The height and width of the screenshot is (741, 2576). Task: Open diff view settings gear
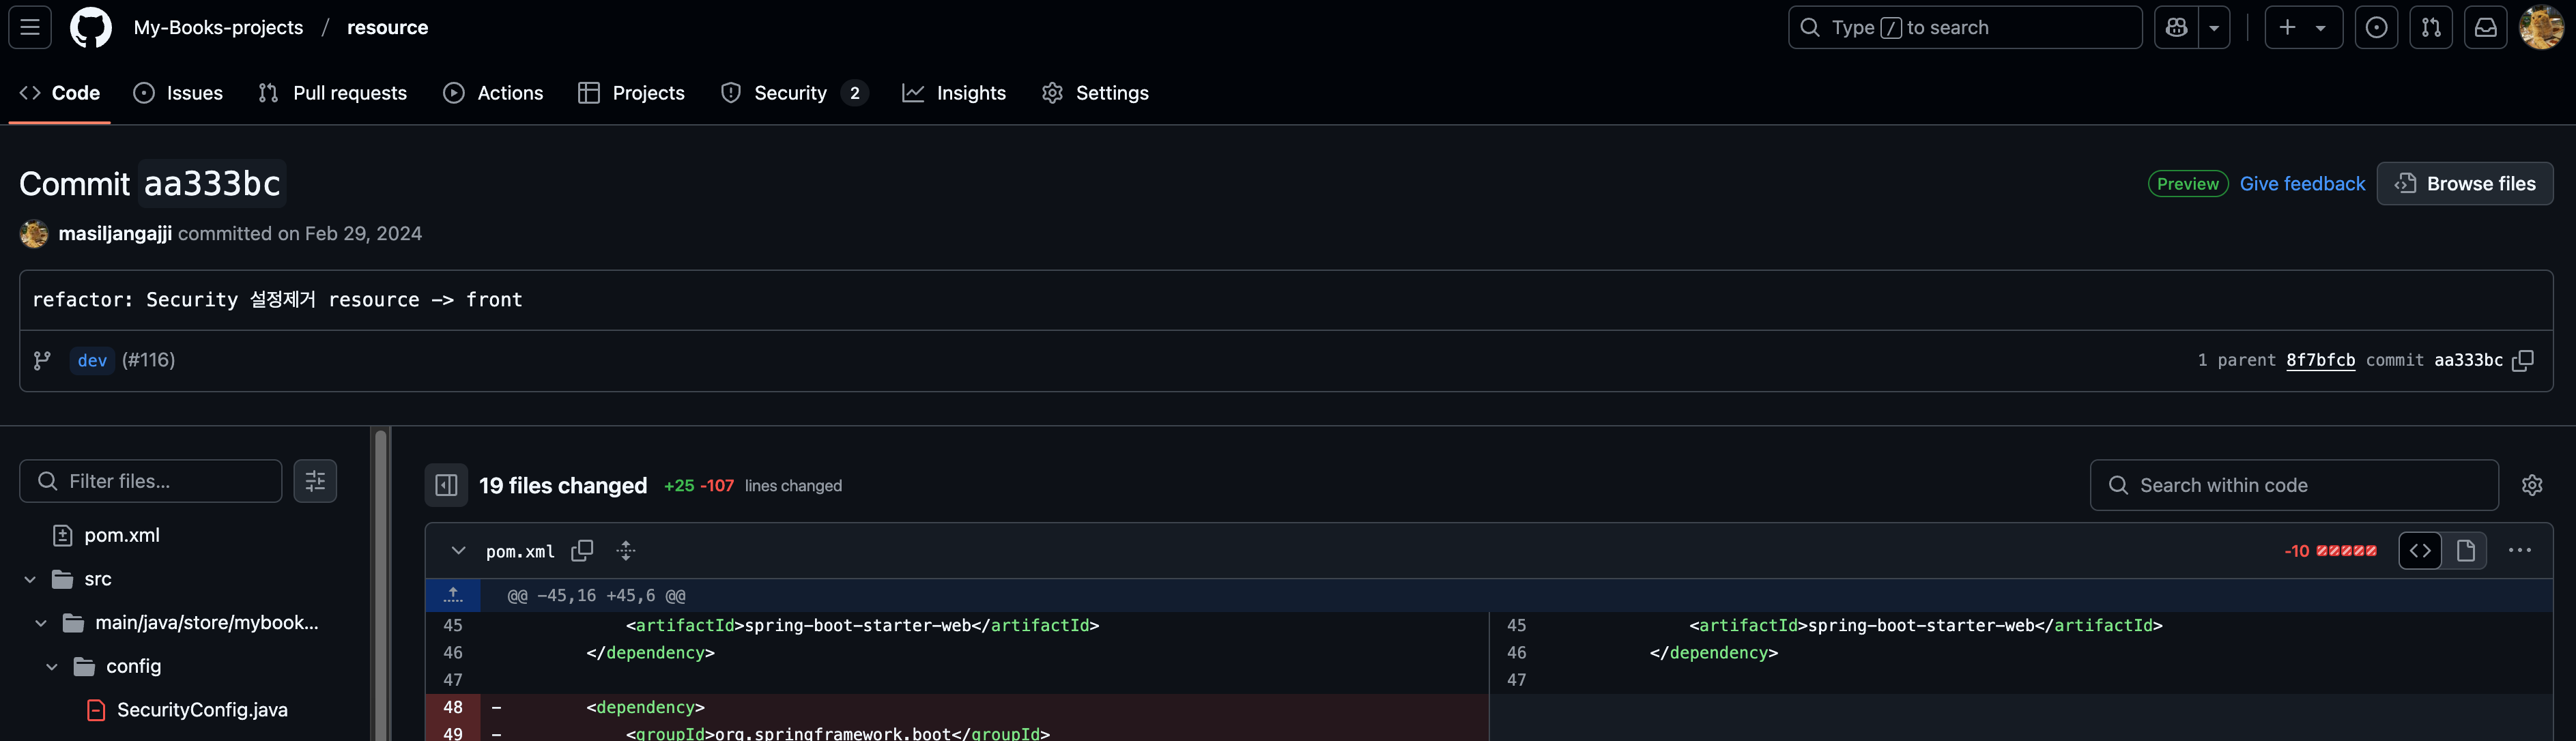coord(2531,485)
